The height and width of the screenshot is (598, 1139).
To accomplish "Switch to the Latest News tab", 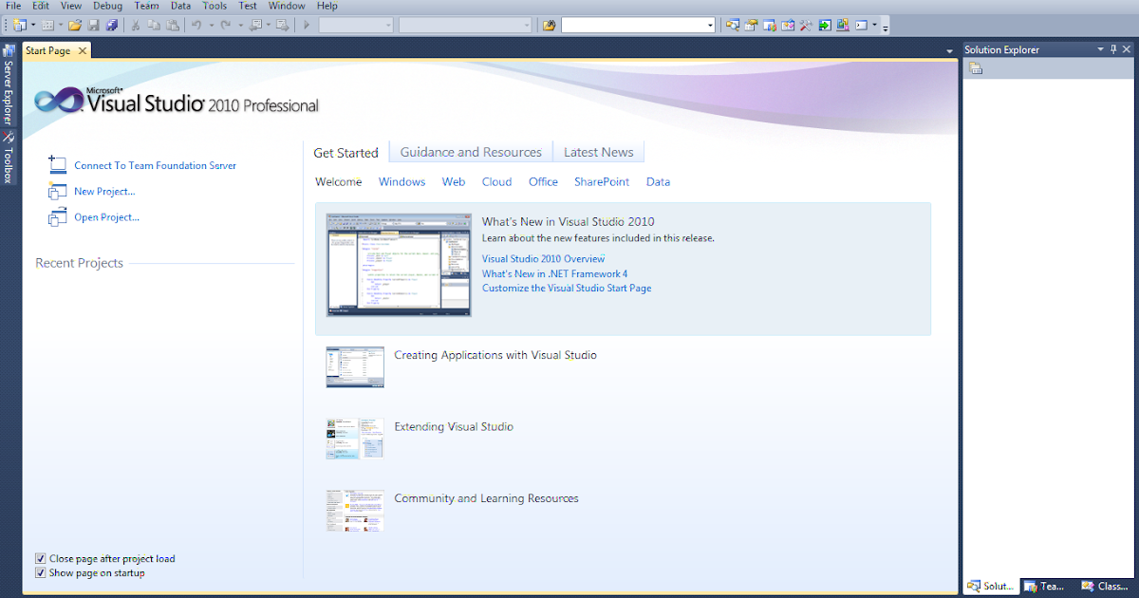I will [598, 152].
